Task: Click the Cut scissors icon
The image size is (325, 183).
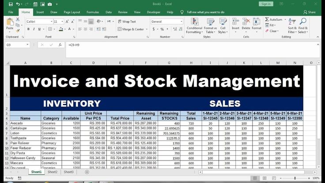Action: 18,19
